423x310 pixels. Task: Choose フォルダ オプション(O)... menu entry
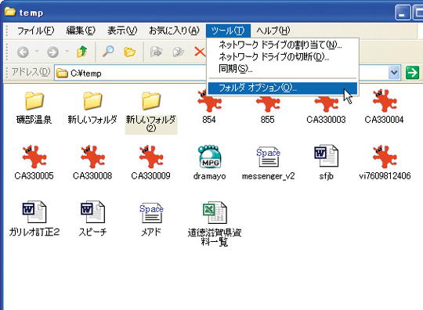point(283,88)
